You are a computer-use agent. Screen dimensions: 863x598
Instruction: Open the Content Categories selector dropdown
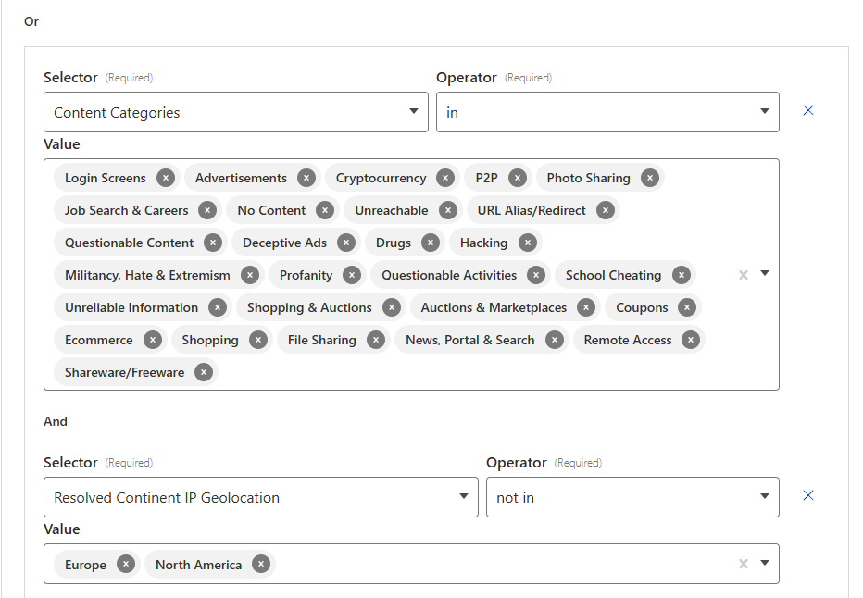[x=235, y=112]
